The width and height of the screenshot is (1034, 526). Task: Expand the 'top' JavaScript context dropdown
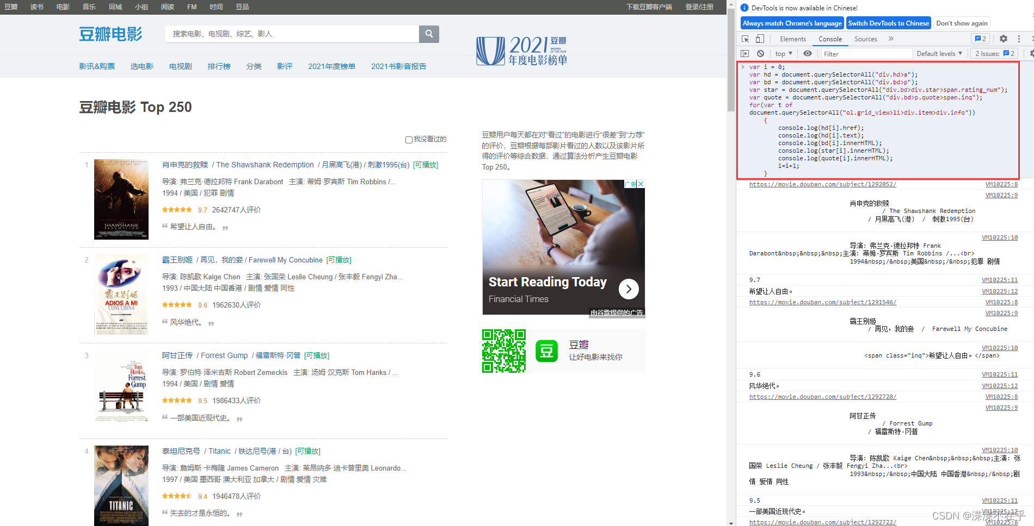(784, 53)
